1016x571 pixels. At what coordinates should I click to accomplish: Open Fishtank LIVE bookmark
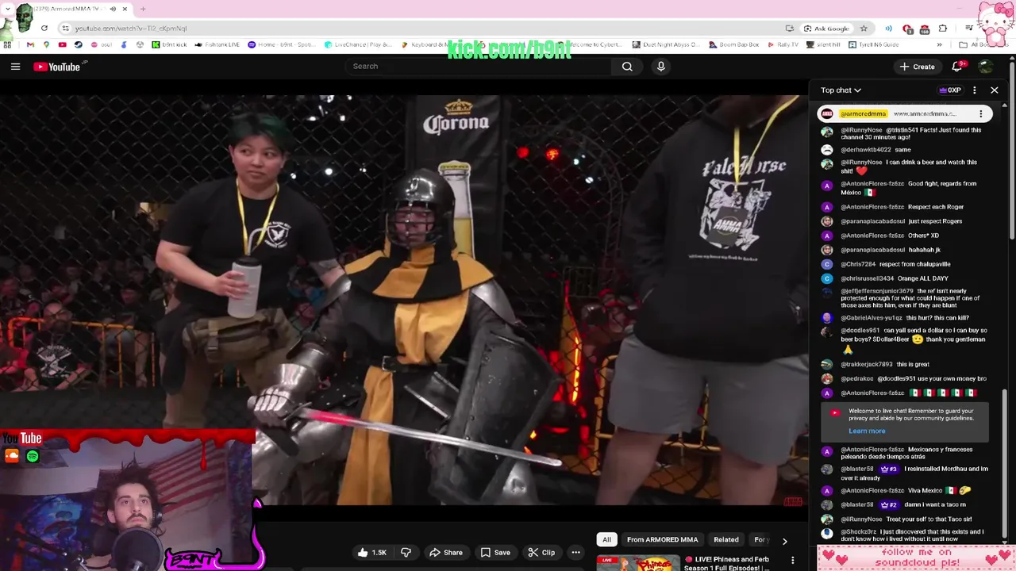coord(217,44)
